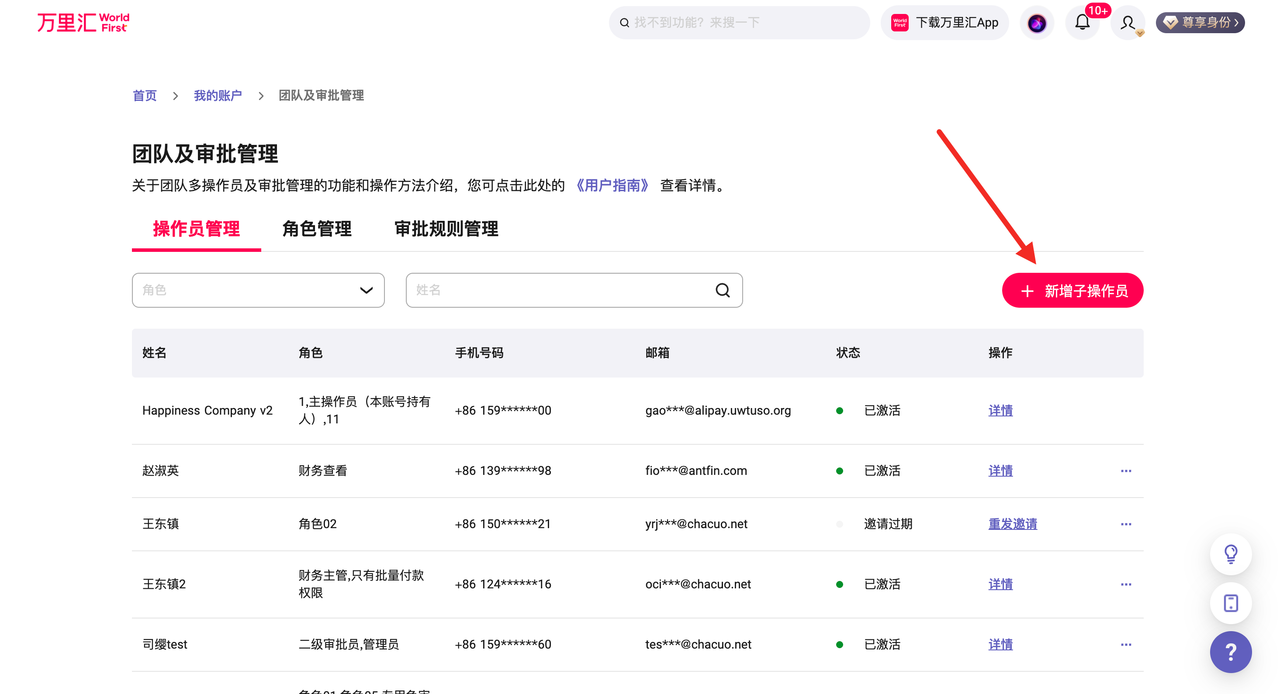
Task: Go to 首页 breadcrumb
Action: coord(145,95)
